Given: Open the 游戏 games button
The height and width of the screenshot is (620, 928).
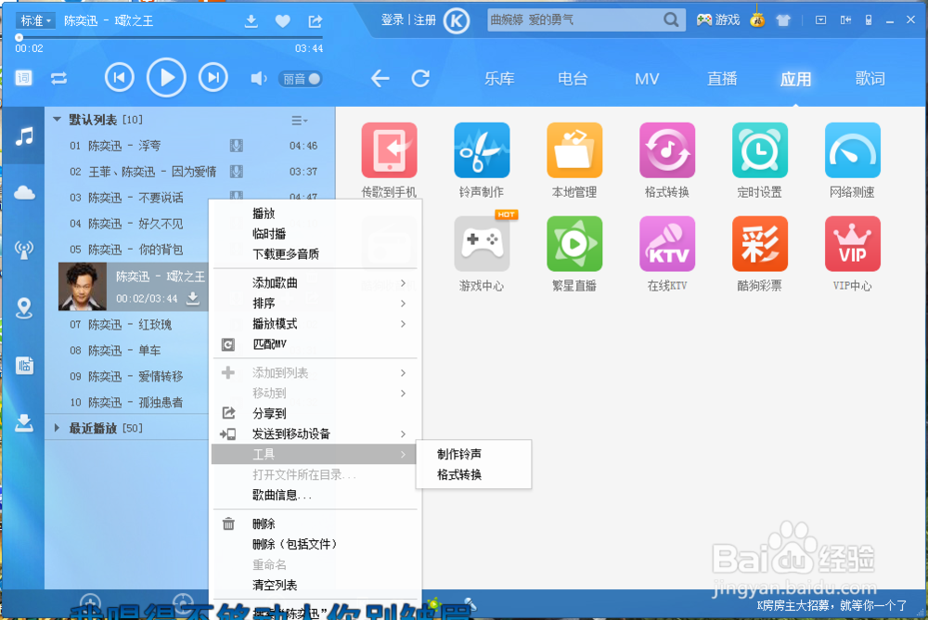Looking at the screenshot, I should coord(718,20).
